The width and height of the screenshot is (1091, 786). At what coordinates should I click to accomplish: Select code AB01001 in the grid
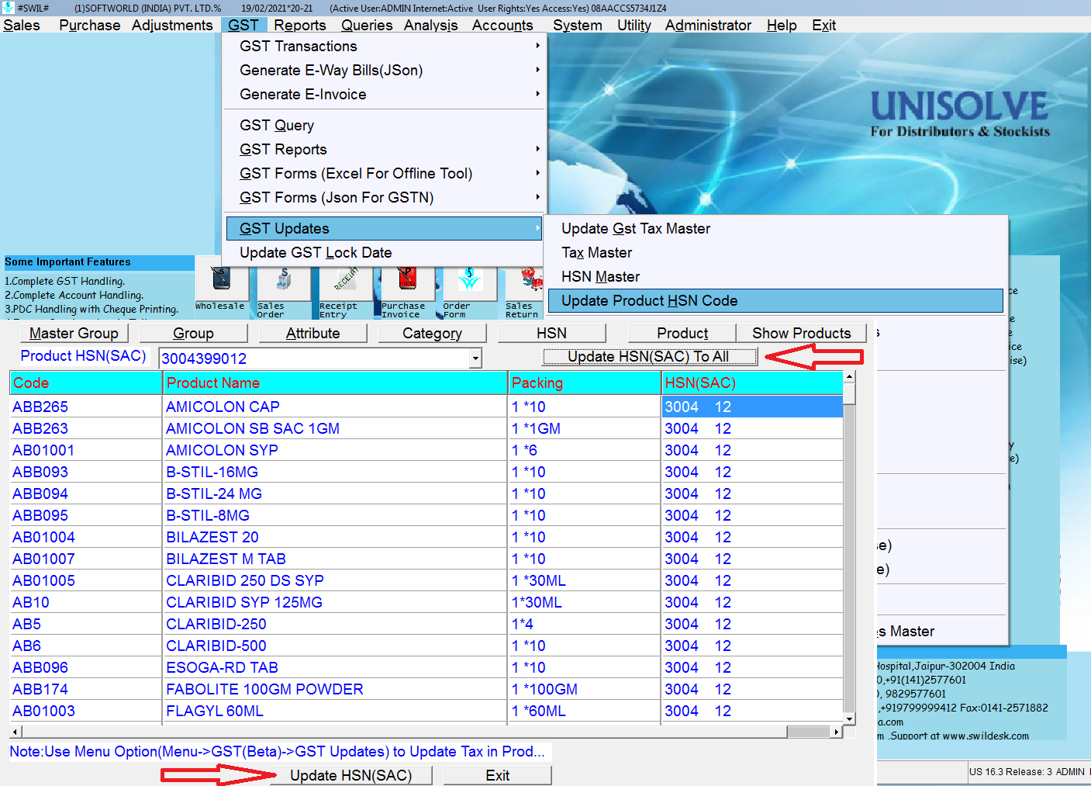pyautogui.click(x=85, y=450)
